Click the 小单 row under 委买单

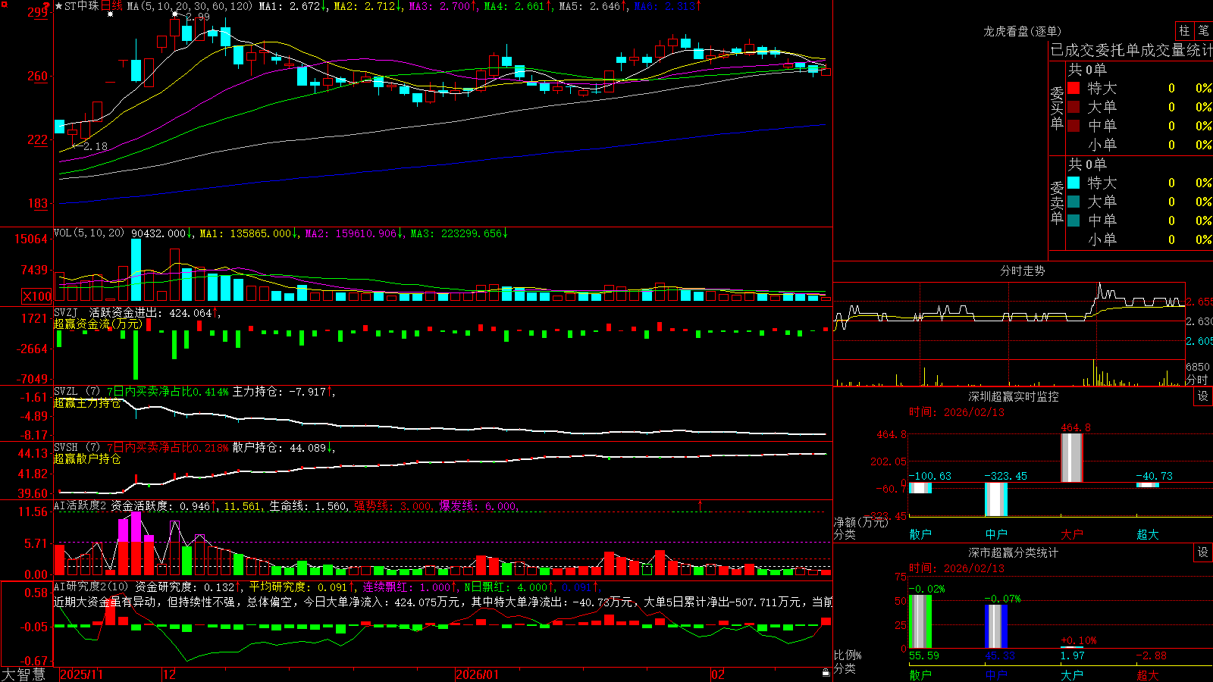point(1139,145)
